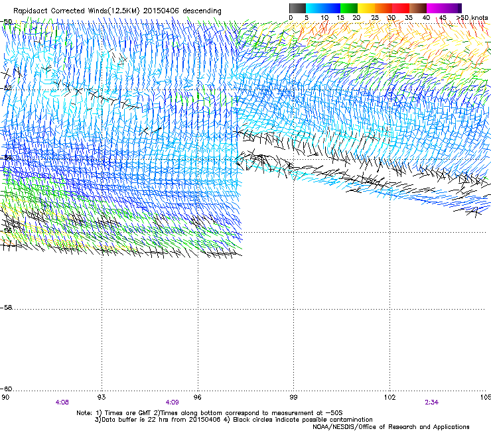Viewport: 491px width, 431px height.
Task: Click the '99' longitude axis label
Action: click(293, 397)
